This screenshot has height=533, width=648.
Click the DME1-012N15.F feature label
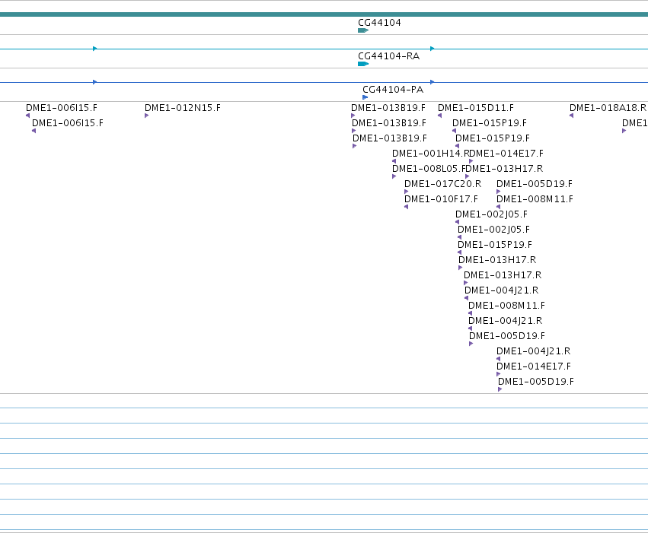[182, 108]
